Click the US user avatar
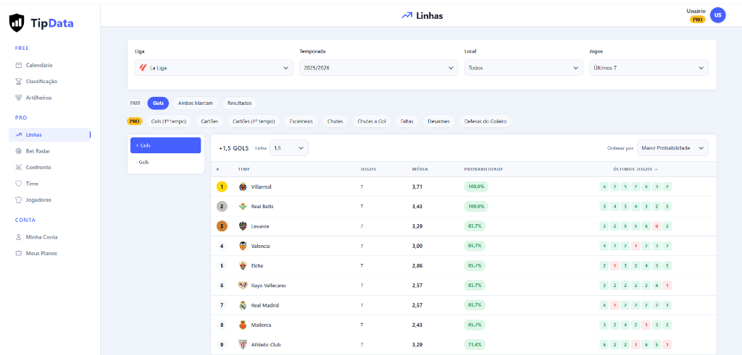The width and height of the screenshot is (742, 355). point(718,15)
